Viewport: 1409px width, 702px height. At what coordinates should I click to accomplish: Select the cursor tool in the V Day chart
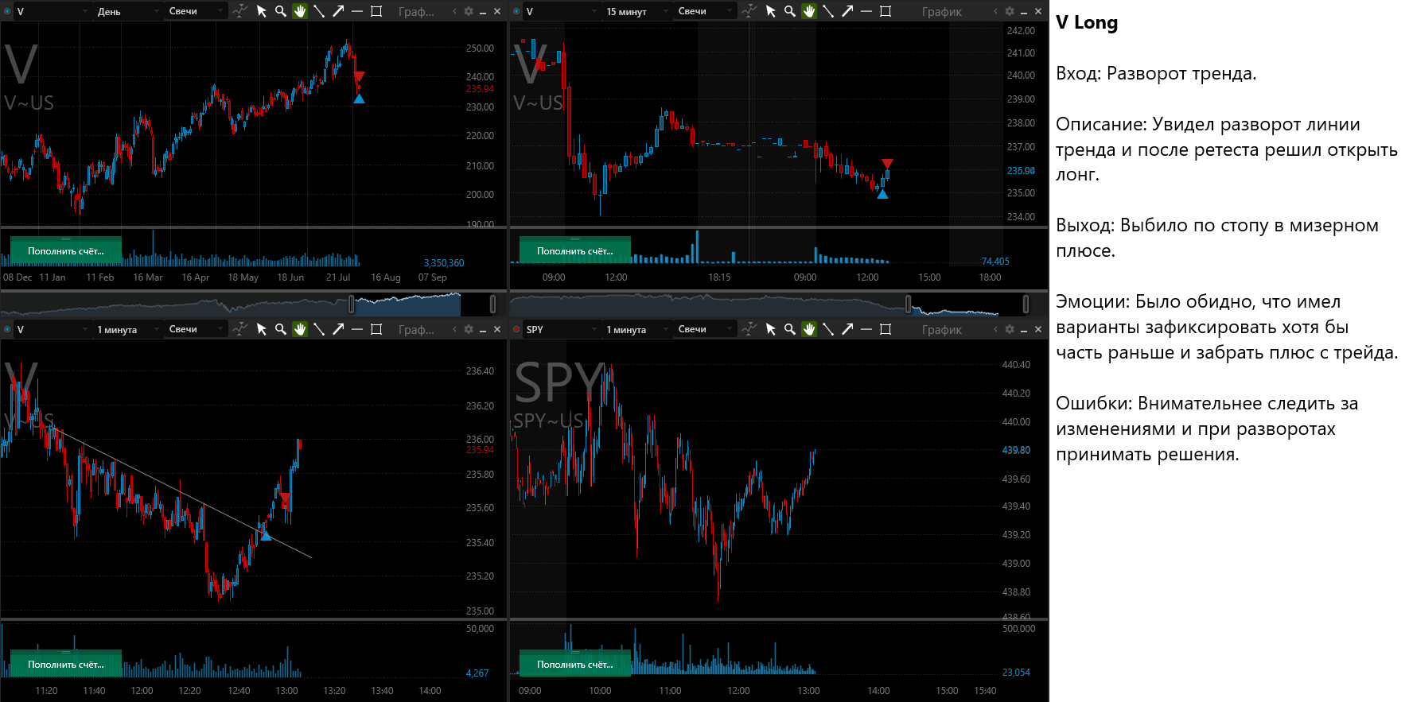(x=262, y=11)
